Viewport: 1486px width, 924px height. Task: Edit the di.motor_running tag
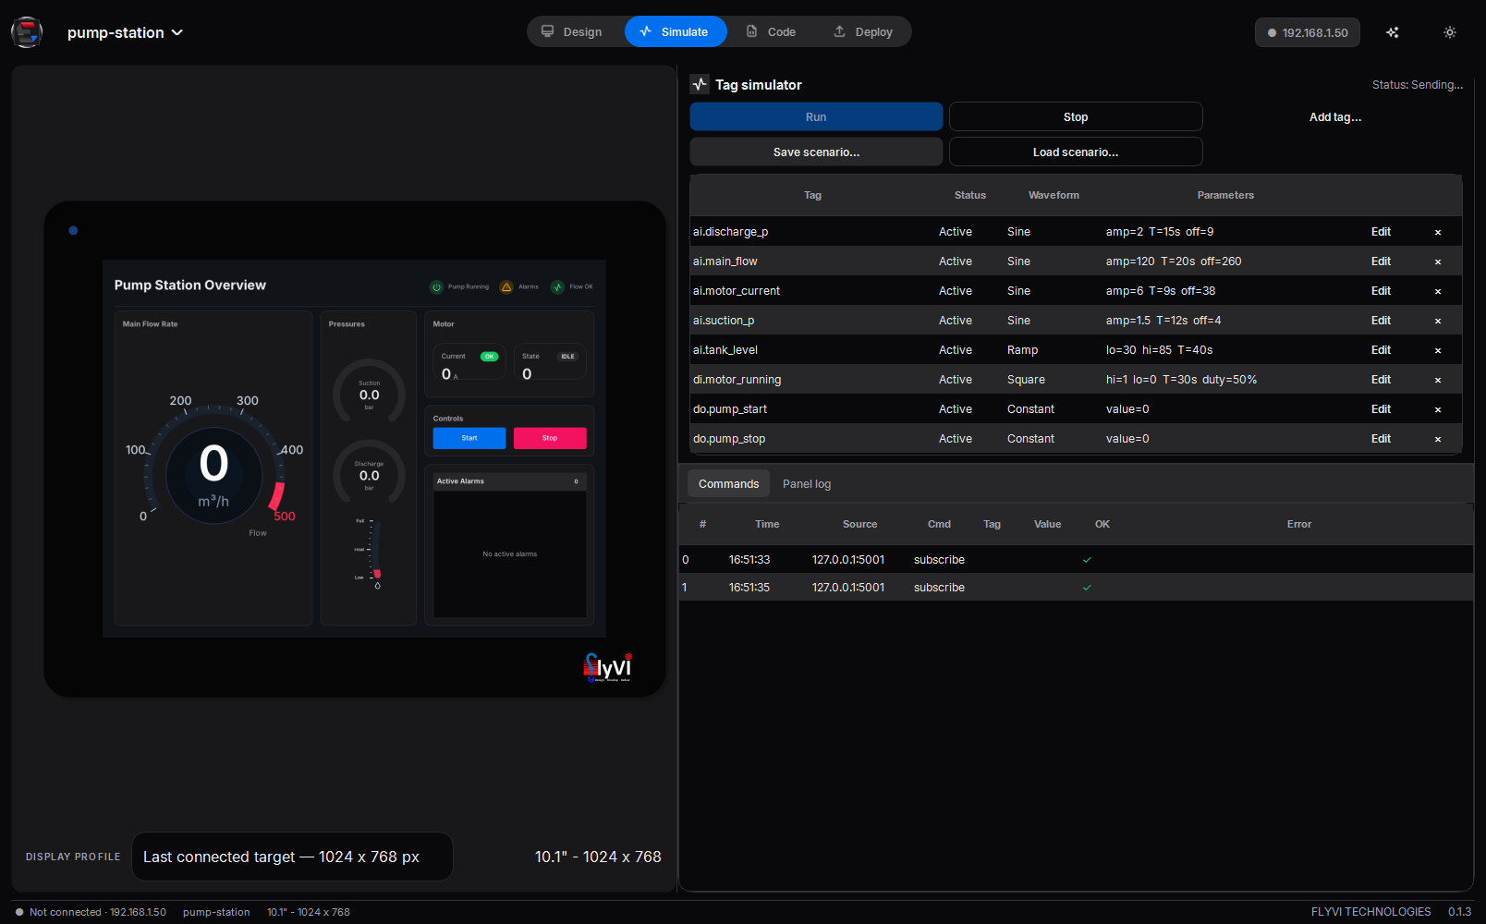coord(1381,380)
